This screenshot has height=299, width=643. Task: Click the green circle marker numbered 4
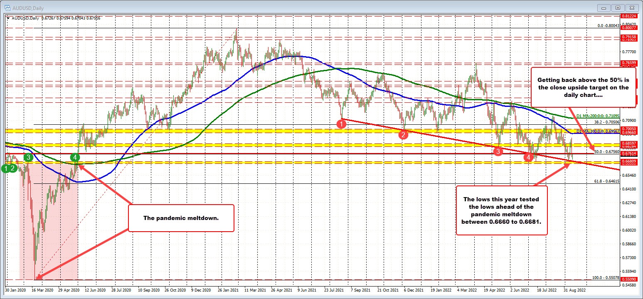tap(74, 157)
